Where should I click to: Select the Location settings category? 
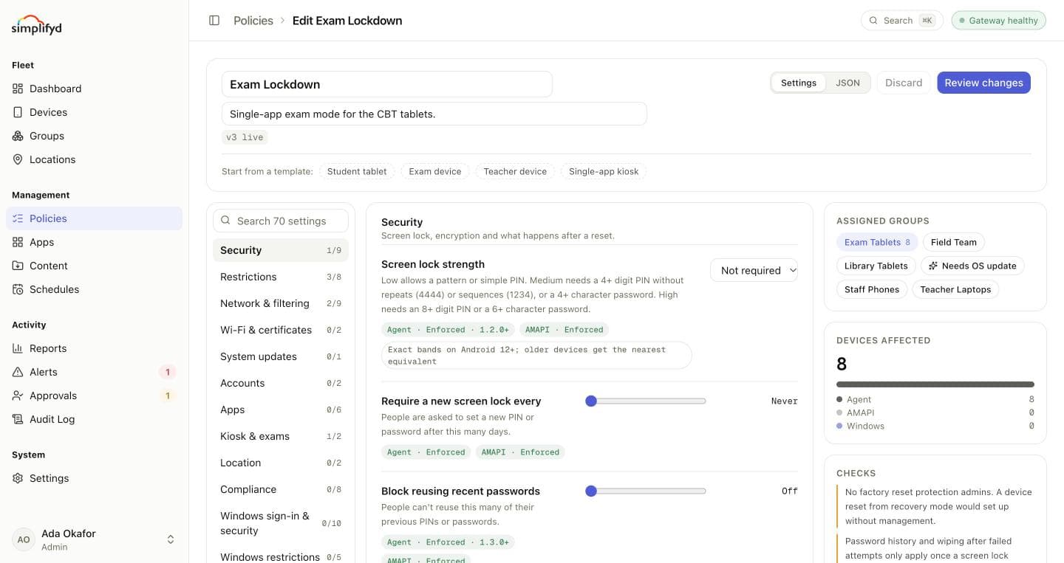click(x=281, y=463)
